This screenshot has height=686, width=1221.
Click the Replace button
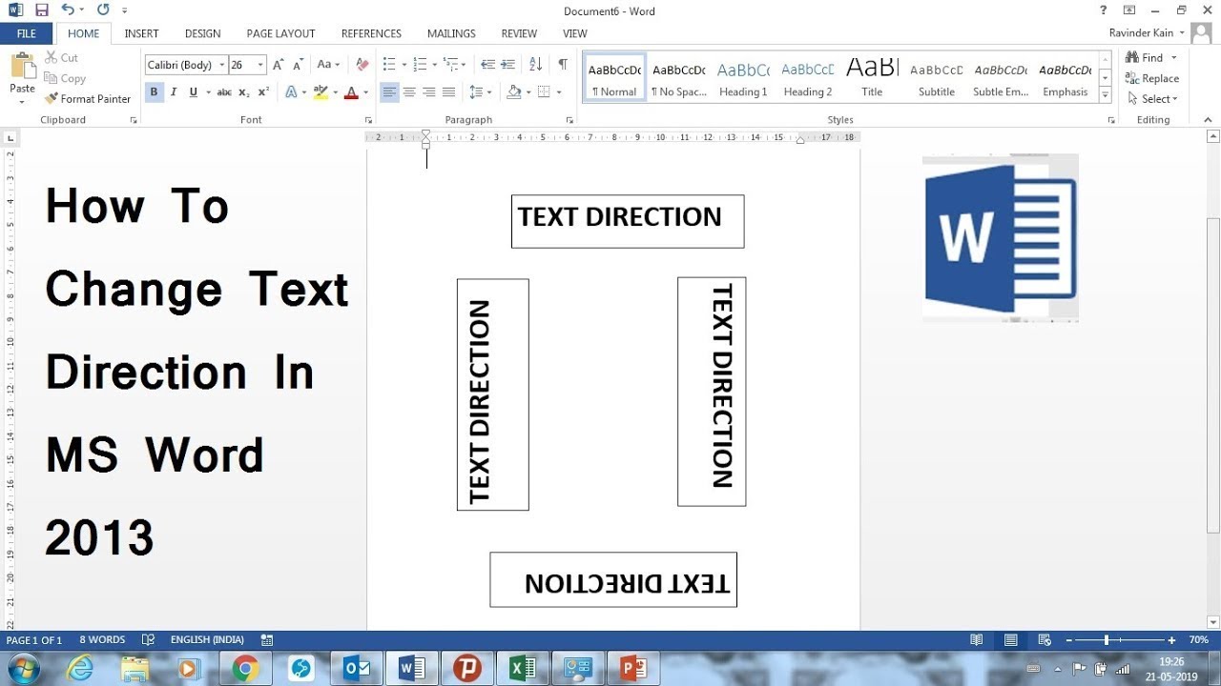1151,79
